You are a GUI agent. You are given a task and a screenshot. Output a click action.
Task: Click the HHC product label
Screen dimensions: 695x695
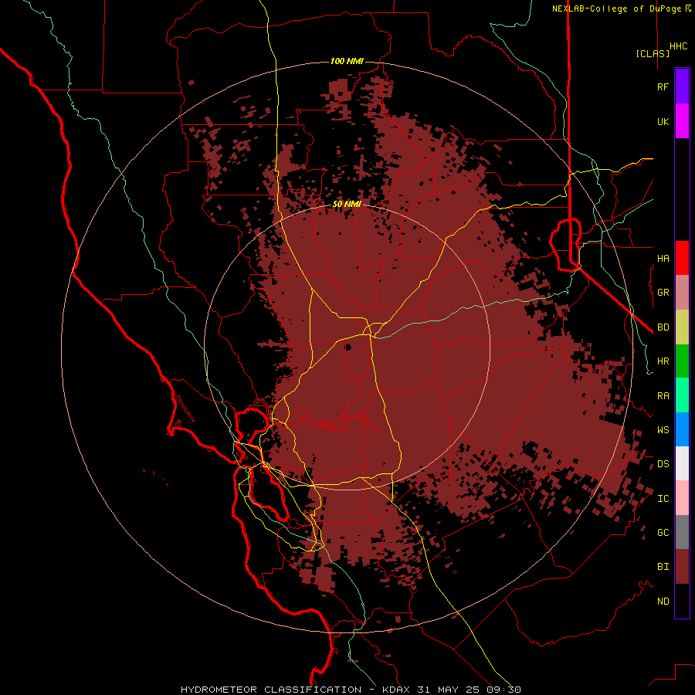679,46
